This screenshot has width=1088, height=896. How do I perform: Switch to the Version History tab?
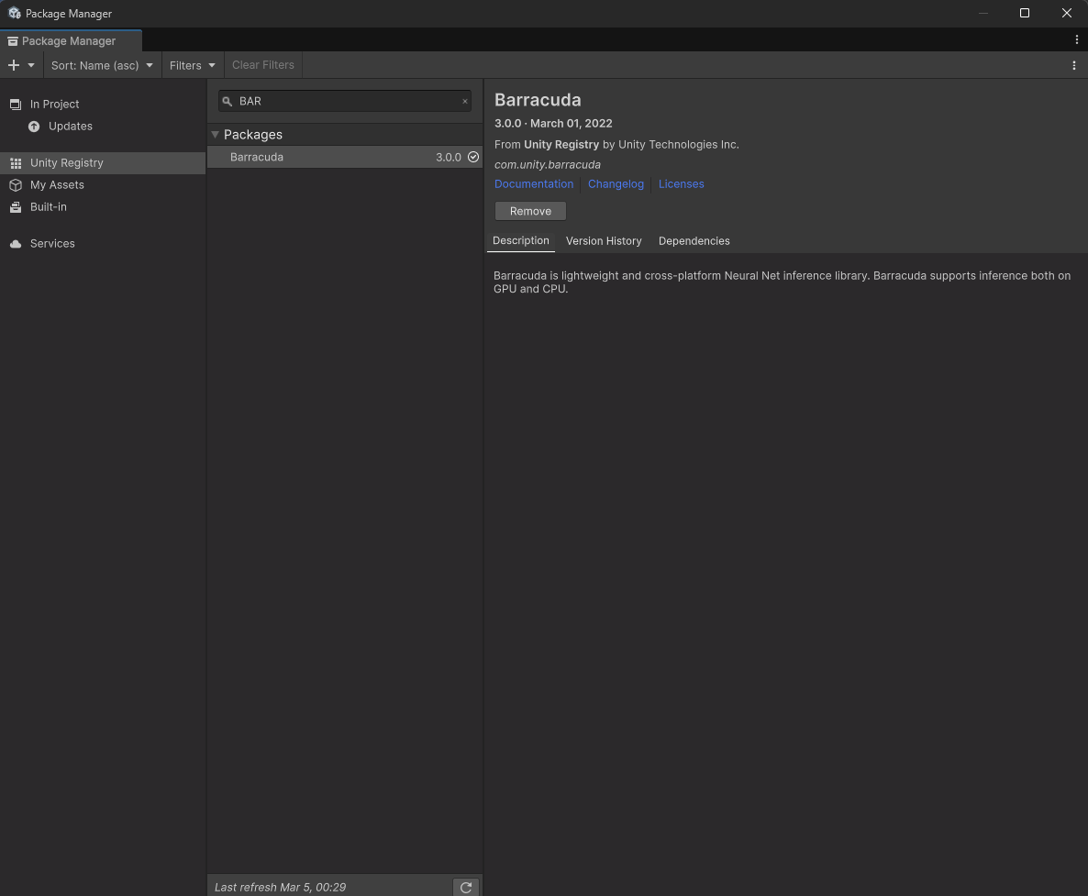coord(604,240)
